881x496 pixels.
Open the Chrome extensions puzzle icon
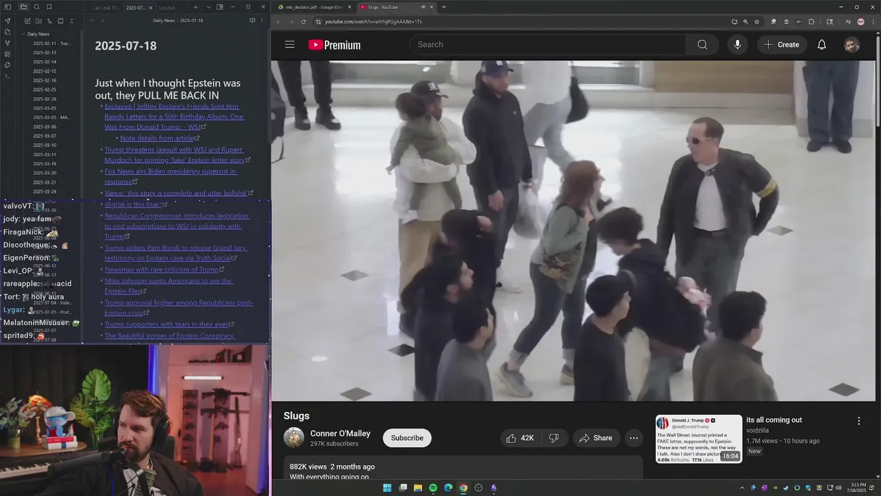[811, 21]
